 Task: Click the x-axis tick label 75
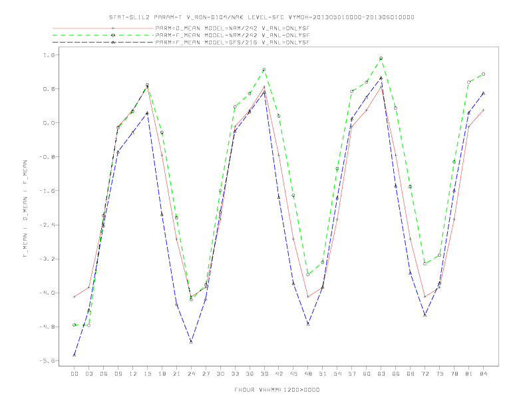point(440,374)
